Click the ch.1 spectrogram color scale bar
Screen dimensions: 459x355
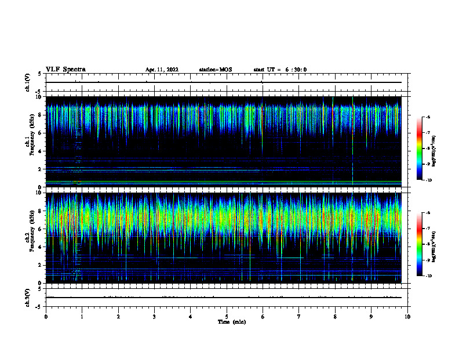pos(420,148)
